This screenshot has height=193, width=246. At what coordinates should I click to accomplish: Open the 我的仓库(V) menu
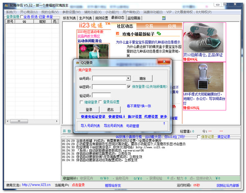pos(50,12)
